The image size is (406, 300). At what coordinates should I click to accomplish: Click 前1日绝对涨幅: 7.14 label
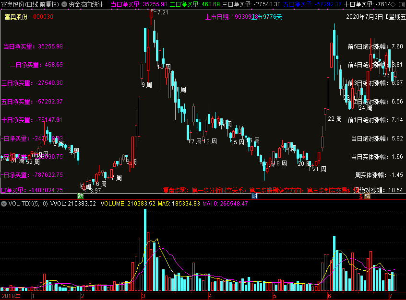pos(375,120)
